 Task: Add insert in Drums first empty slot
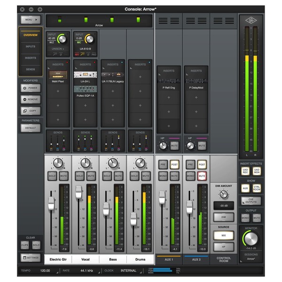click(x=140, y=77)
